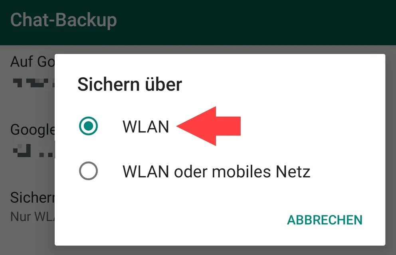Screen dimensions: 396x255
Task: Tap the ABBRECHEN button
Action: click(325, 220)
